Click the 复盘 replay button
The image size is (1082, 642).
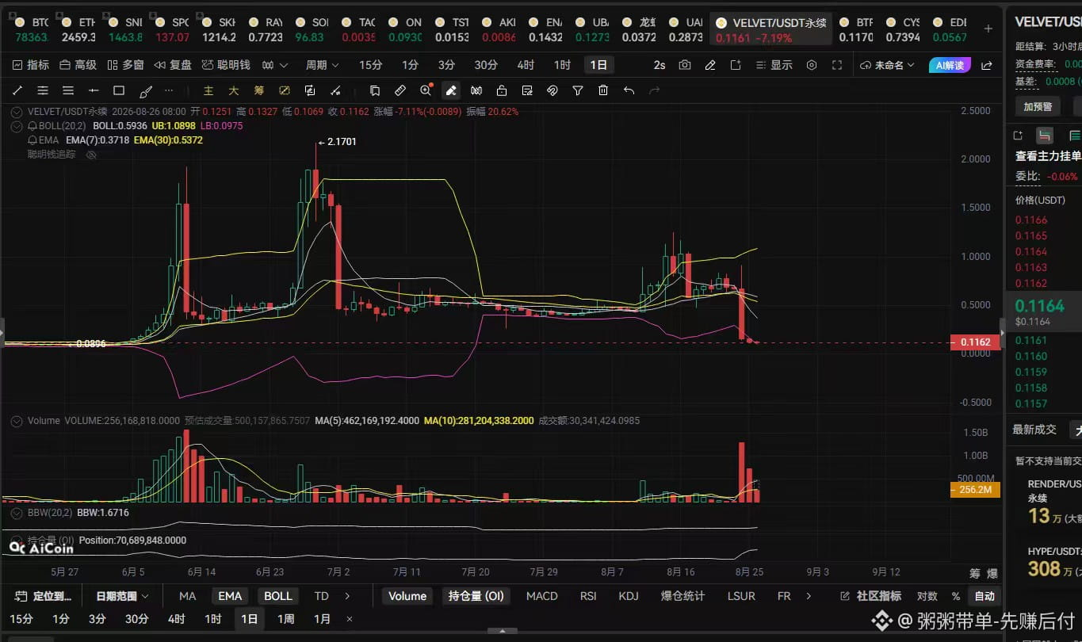173,65
